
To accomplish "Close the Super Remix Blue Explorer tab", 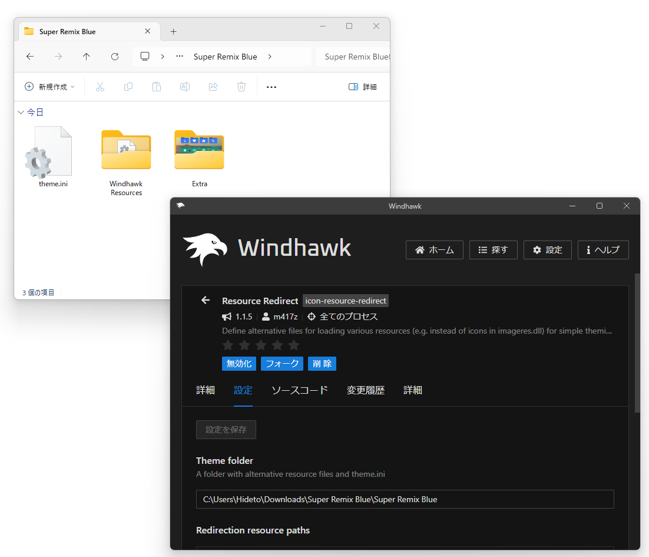I will tap(147, 31).
